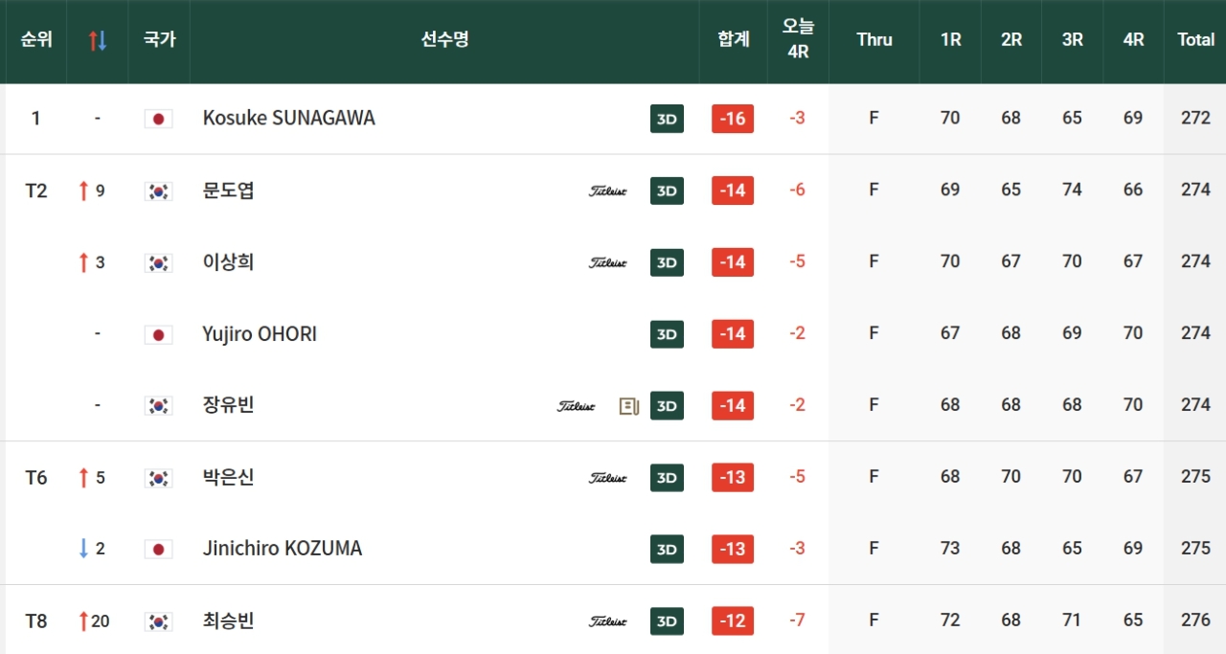Click the scorecard icon beside 장유빈

[628, 406]
